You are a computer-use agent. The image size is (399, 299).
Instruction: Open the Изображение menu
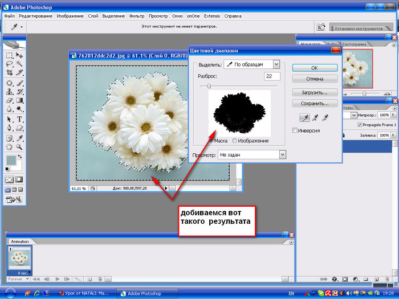(70, 16)
